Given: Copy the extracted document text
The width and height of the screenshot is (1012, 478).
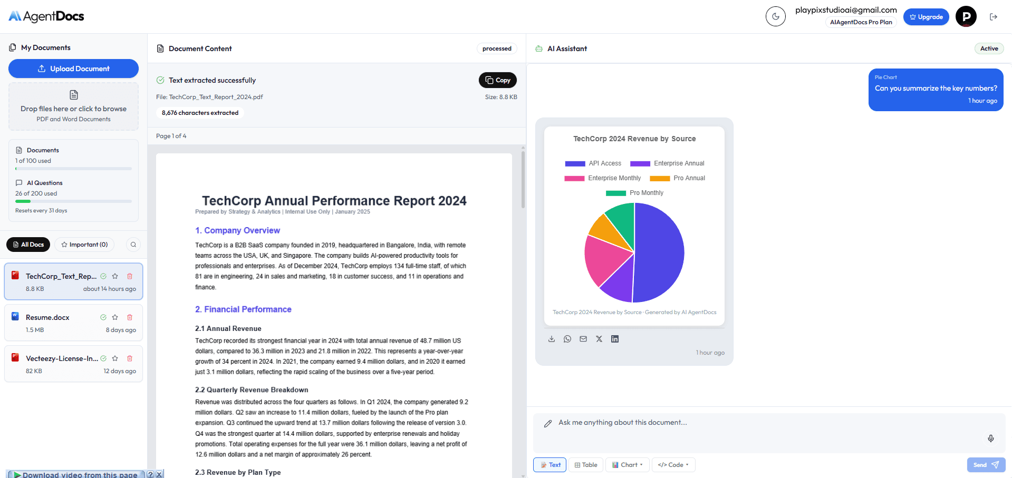Looking at the screenshot, I should coord(497,80).
